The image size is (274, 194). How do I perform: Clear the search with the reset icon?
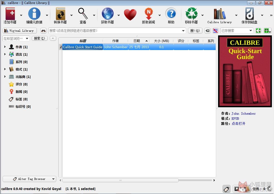click(x=207, y=31)
